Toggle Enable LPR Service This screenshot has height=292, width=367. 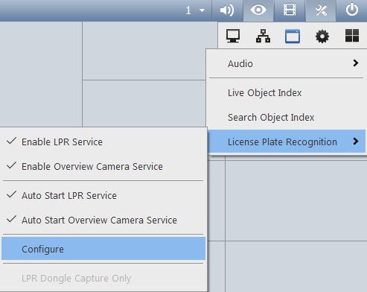(103, 142)
